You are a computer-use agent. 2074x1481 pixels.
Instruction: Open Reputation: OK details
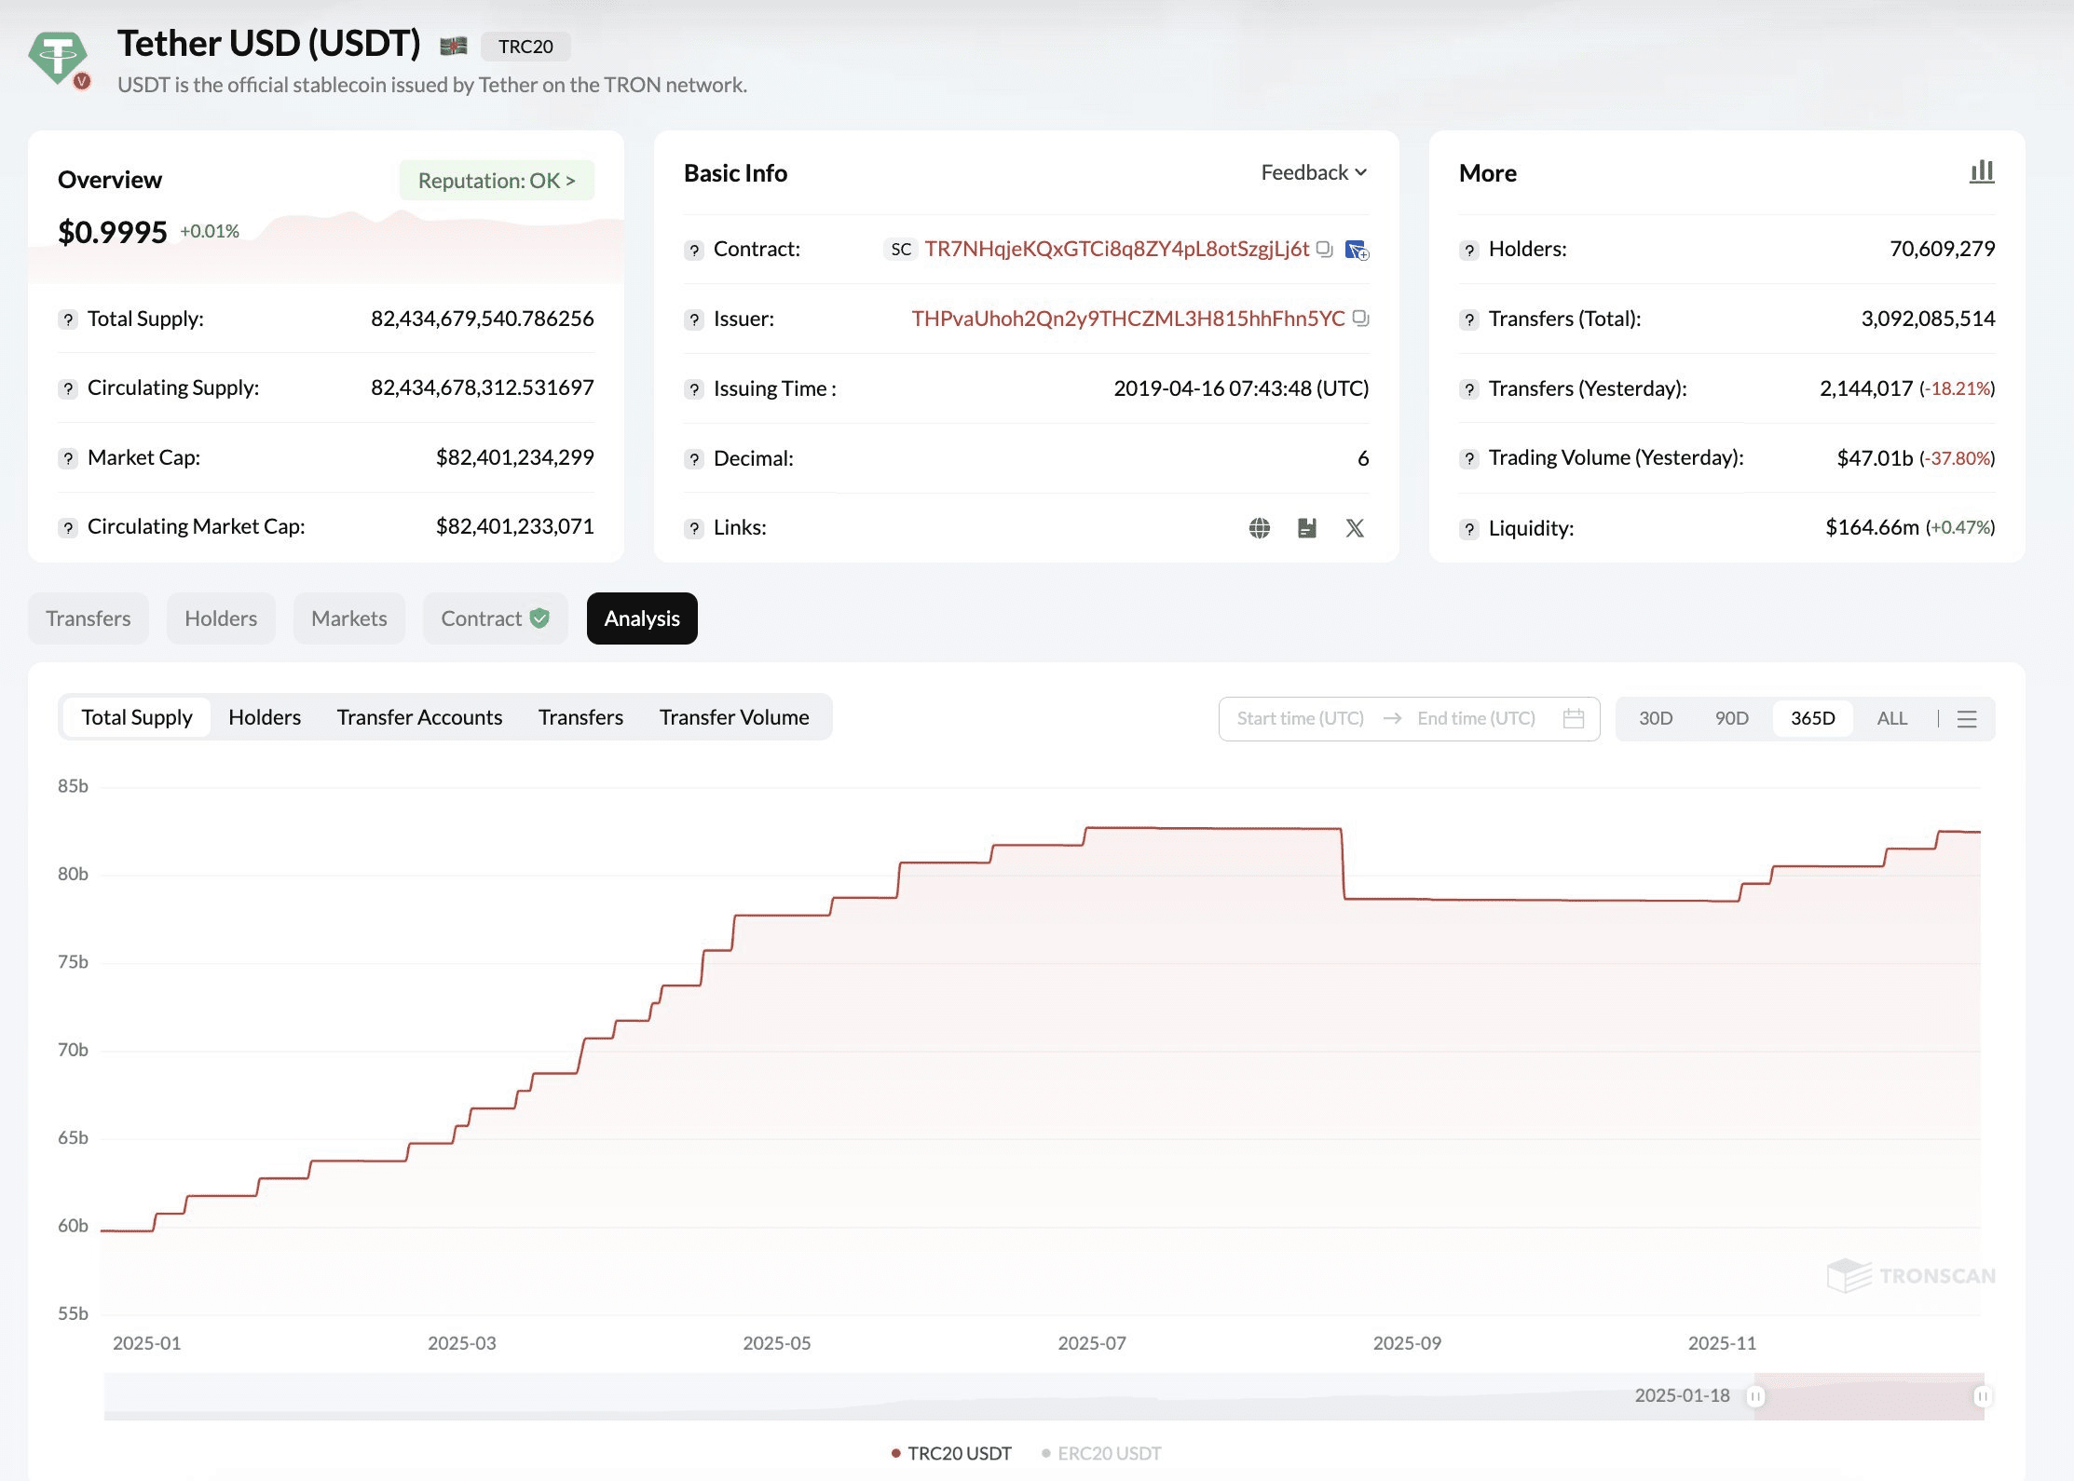497,180
